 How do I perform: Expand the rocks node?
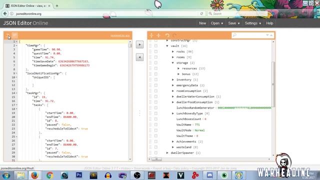(173, 51)
